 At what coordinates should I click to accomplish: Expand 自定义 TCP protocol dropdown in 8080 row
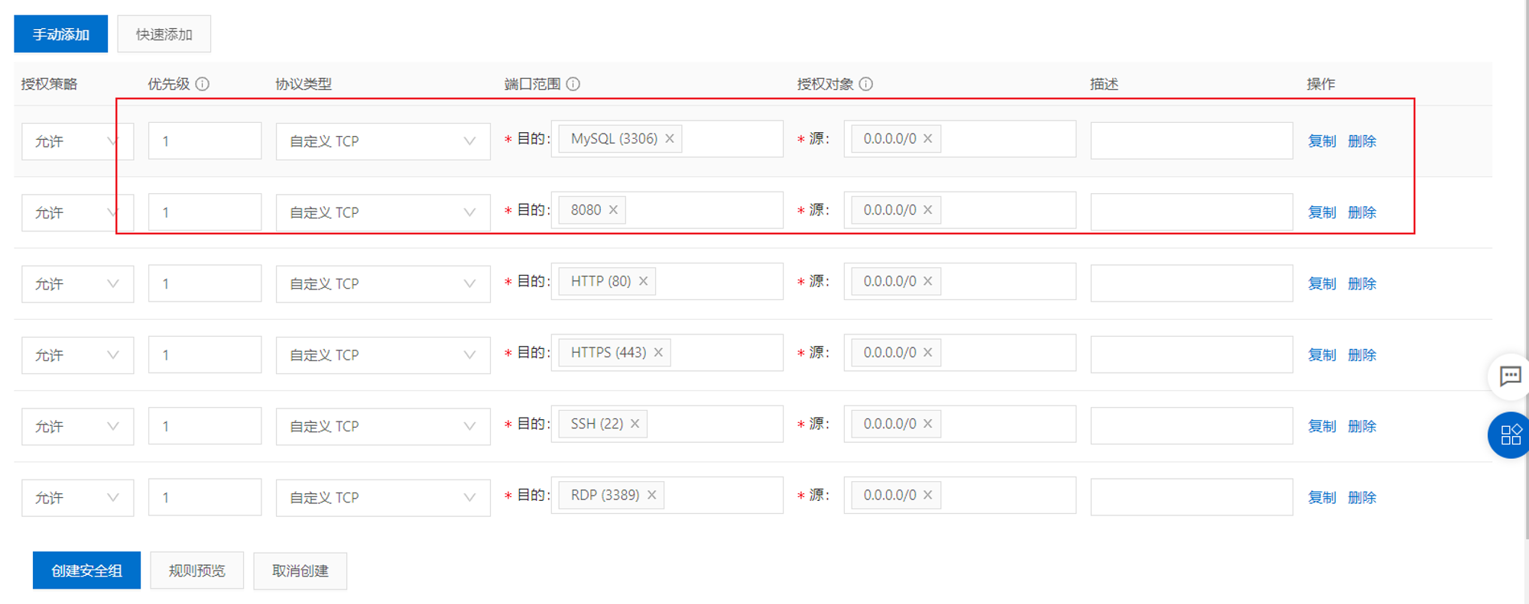coord(383,212)
